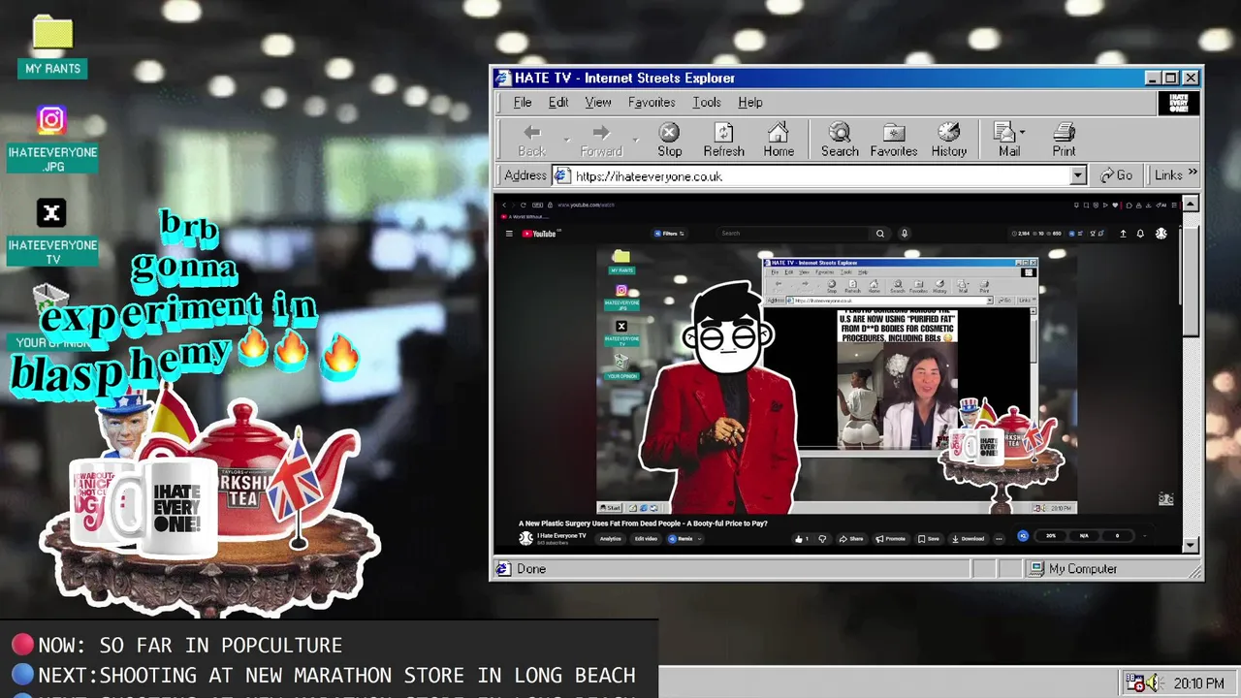Click the Promote button under video
This screenshot has width=1241, height=698.
[890, 539]
